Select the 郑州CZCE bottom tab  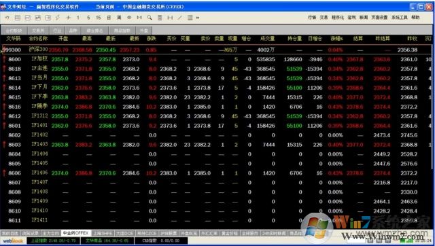click(147, 233)
